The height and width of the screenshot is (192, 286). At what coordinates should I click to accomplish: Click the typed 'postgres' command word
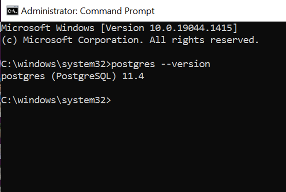pos(133,65)
